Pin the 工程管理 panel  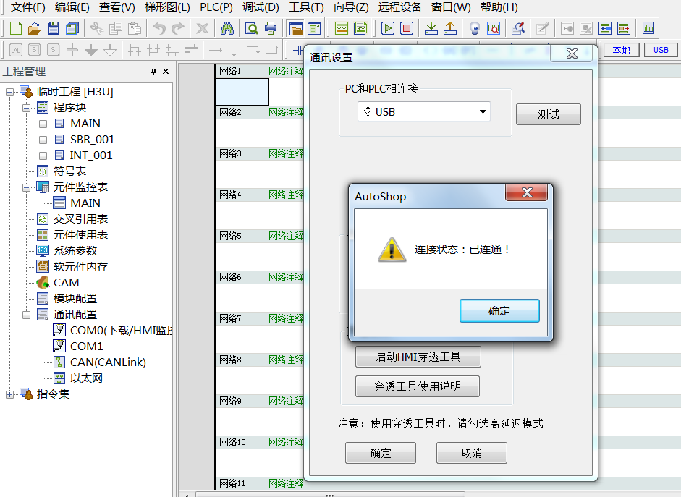153,72
